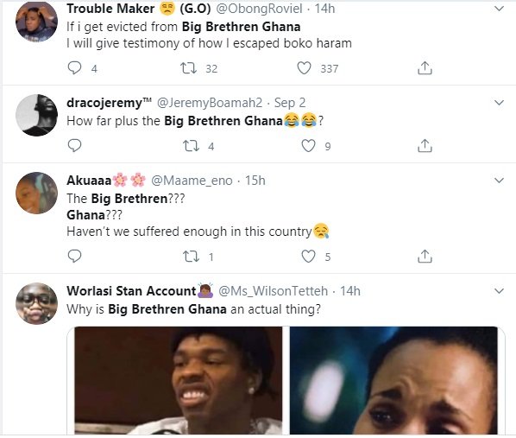
Task: Share Akuaaa's tweet
Action: tap(425, 256)
